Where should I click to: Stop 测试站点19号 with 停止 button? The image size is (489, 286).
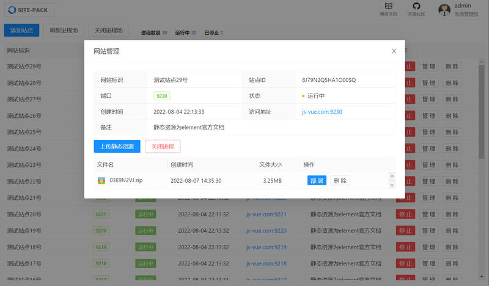(405, 231)
